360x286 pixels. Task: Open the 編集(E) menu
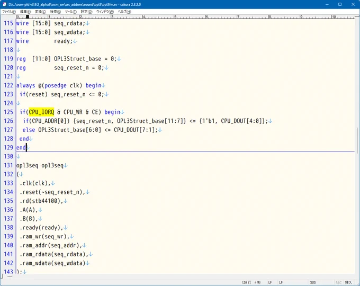[x=25, y=12]
